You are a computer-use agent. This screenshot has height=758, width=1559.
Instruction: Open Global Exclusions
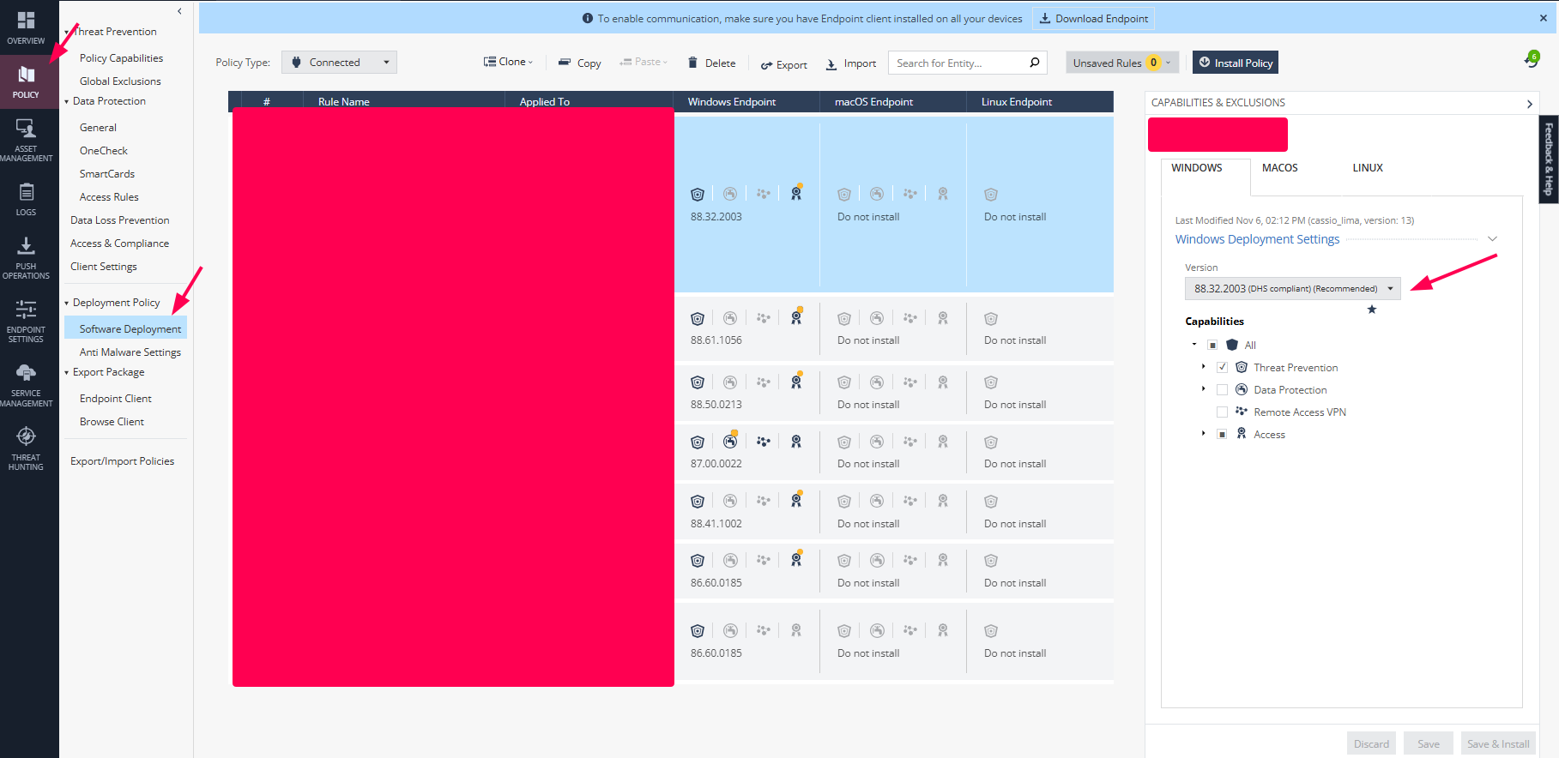click(x=120, y=81)
